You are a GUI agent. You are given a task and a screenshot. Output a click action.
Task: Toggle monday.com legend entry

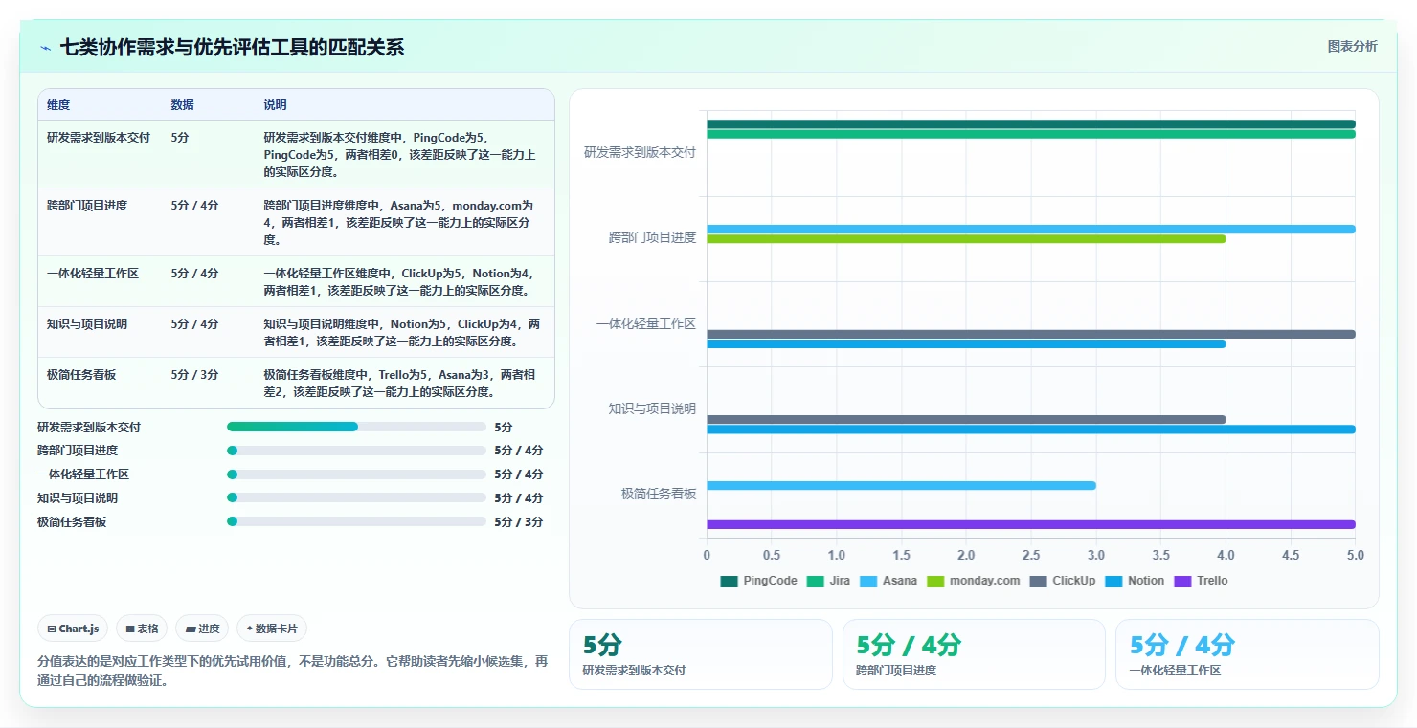point(974,581)
